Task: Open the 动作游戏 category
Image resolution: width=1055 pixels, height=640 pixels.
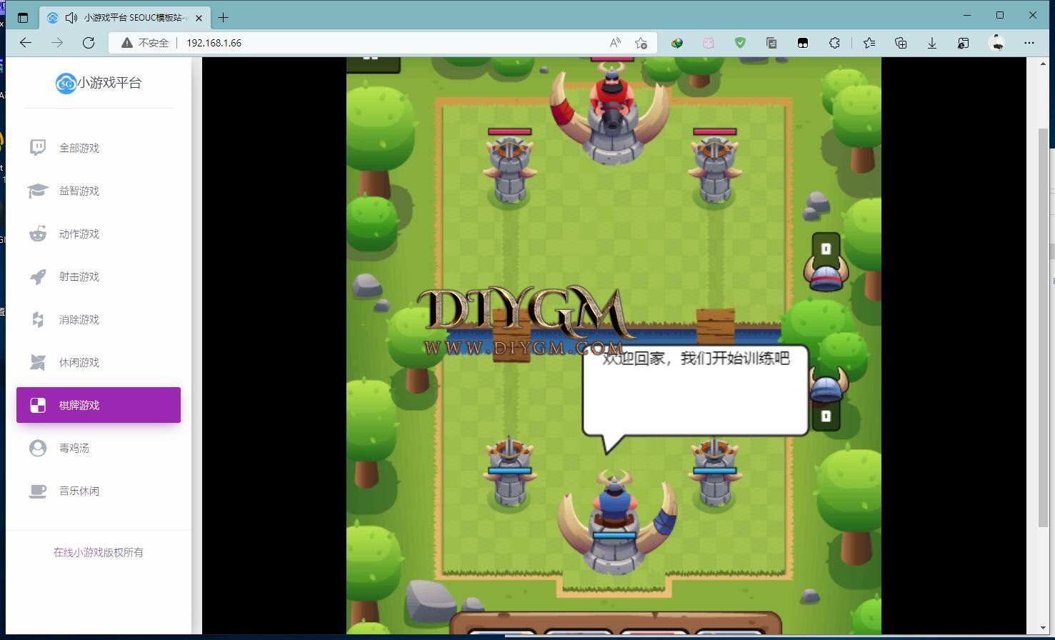Action: point(99,234)
